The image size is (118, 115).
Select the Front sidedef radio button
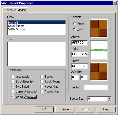(x=75, y=24)
